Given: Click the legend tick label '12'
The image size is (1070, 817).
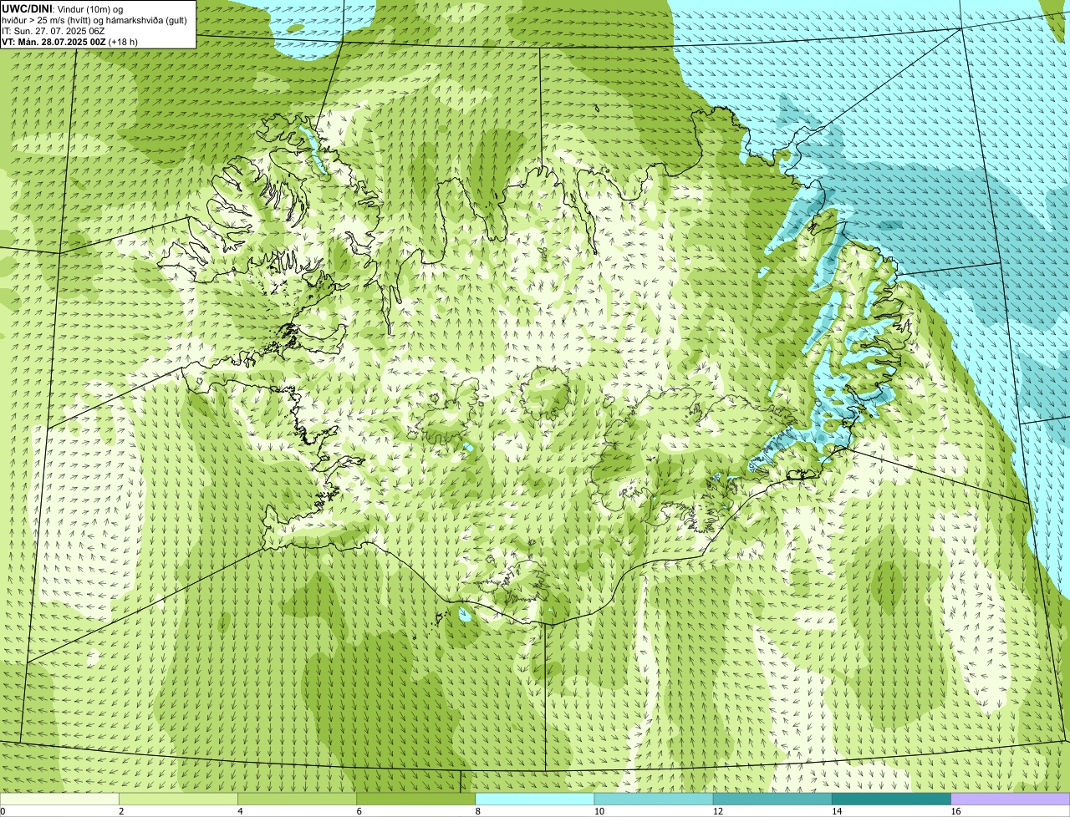Looking at the screenshot, I should click(718, 811).
